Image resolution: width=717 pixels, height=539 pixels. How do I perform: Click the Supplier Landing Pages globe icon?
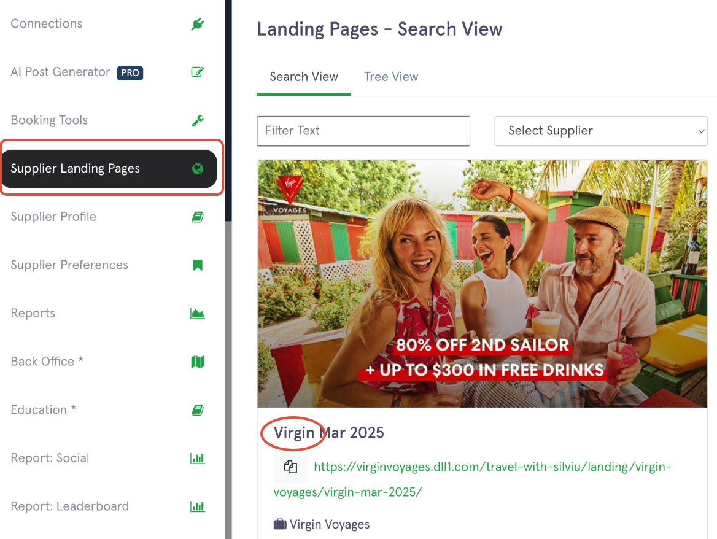tap(198, 169)
